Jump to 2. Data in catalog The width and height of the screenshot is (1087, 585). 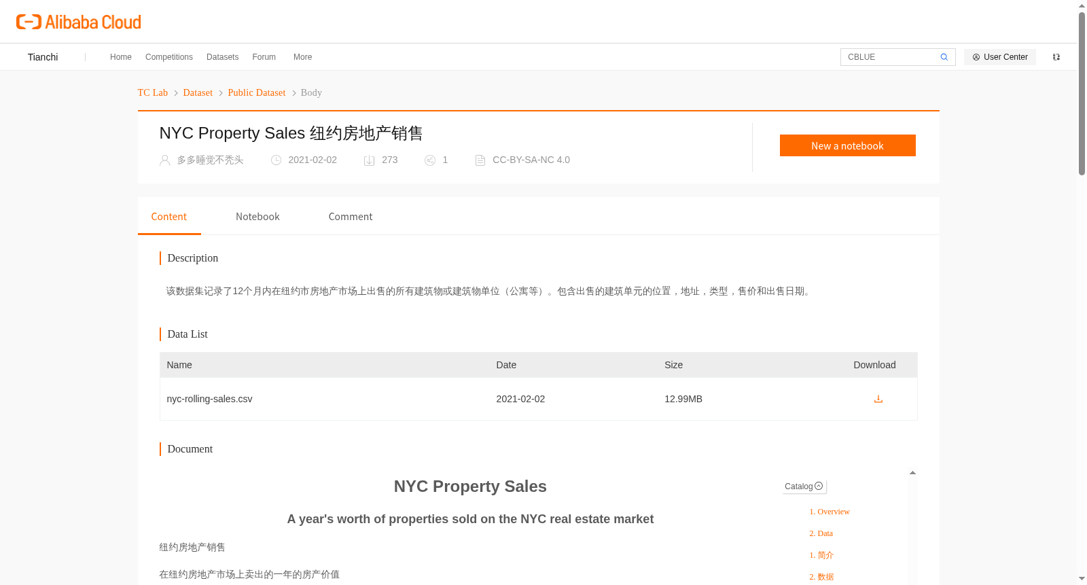[x=821, y=533]
